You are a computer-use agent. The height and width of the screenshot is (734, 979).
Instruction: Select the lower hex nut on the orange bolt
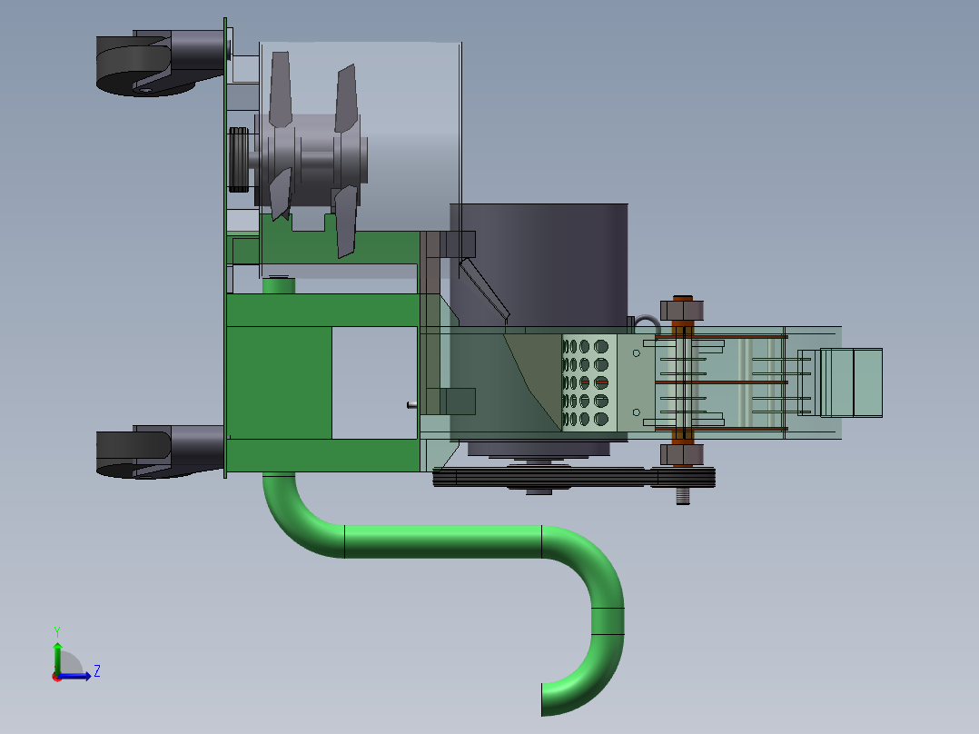click(x=682, y=454)
